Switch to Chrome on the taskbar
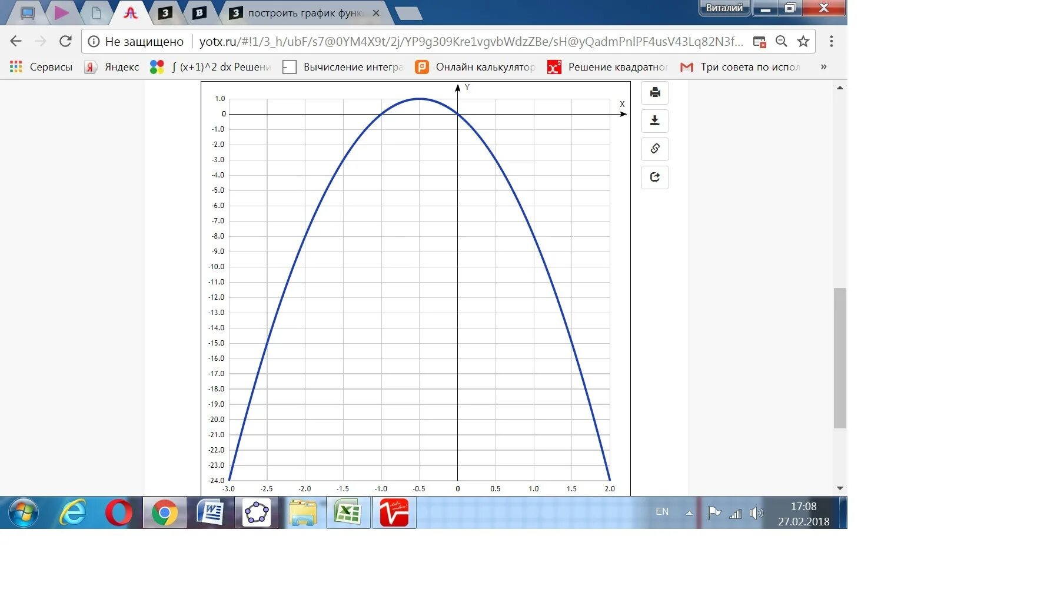 point(165,512)
